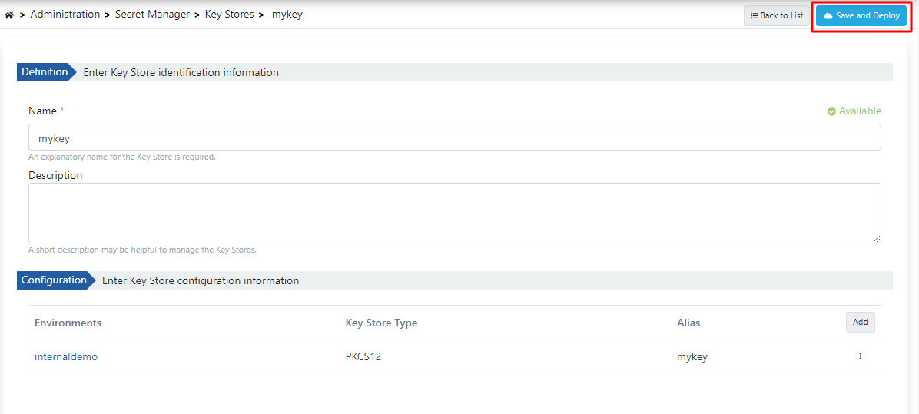Viewport: 919px width, 414px height.
Task: Add a new environment configuration
Action: click(x=860, y=323)
